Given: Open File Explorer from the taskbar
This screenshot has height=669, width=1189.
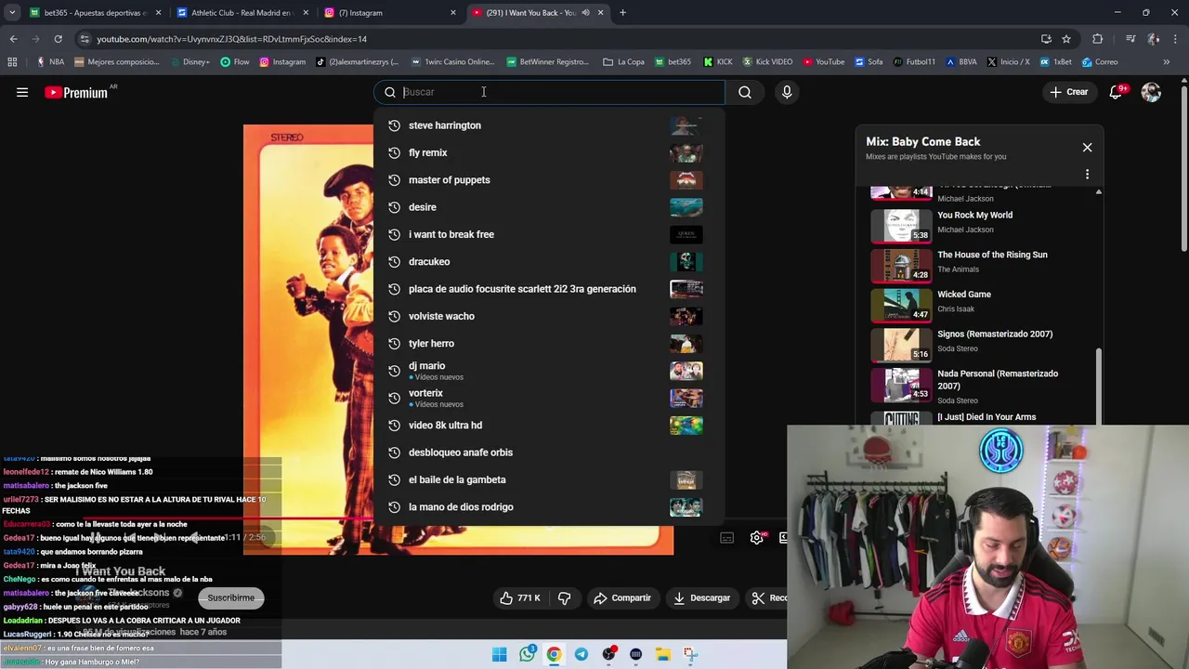Looking at the screenshot, I should (663, 655).
